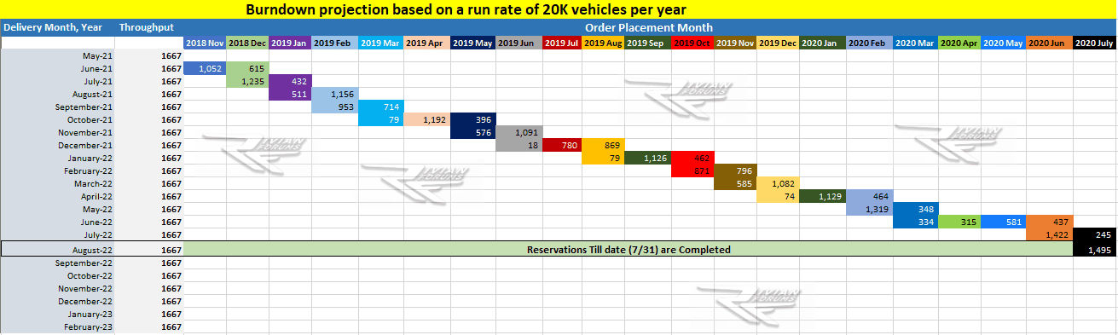Image resolution: width=1118 pixels, height=335 pixels.
Task: Click the '2020 Jun' column header
Action: 1050,42
